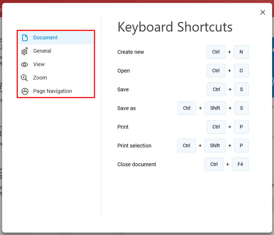This screenshot has height=235, width=274.
Task: Click the O key for Open
Action: (241, 71)
